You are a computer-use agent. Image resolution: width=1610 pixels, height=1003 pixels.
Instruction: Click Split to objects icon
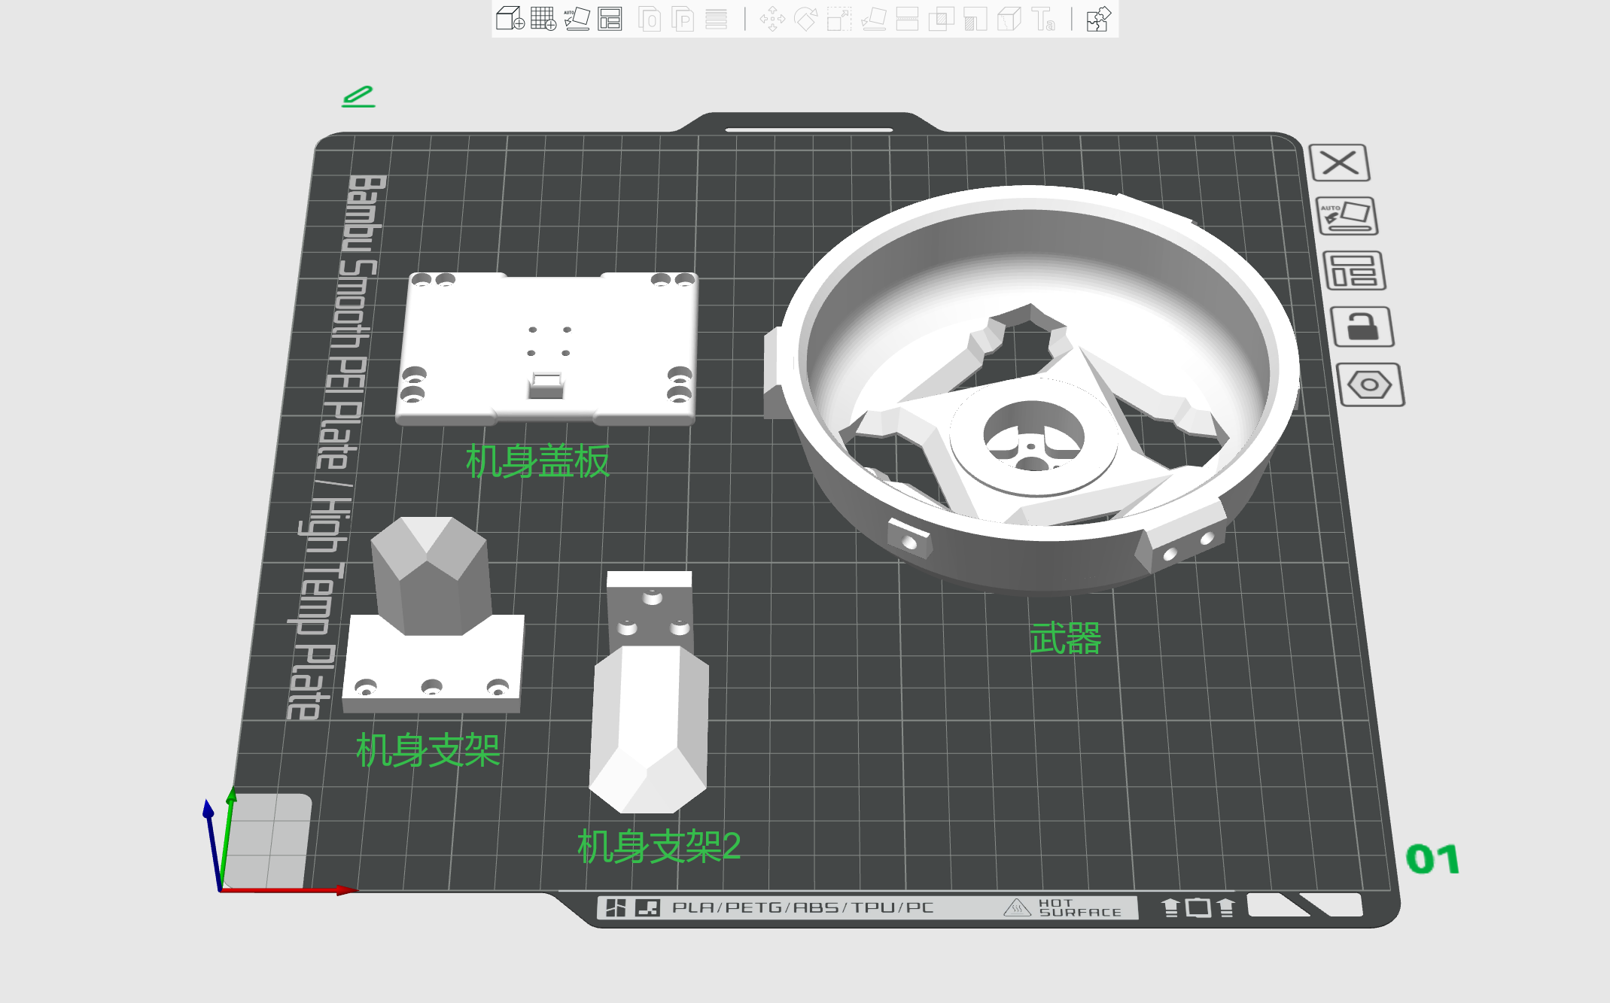point(650,19)
